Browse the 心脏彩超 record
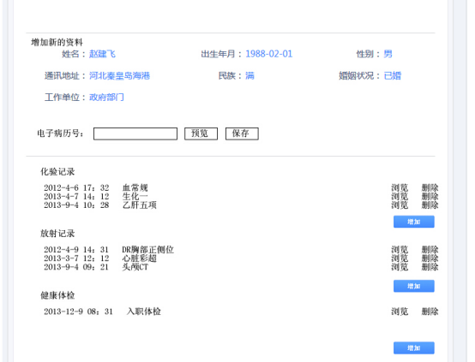The height and width of the screenshot is (362, 475). (x=400, y=258)
